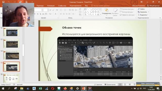Viewport: 162px width, 91px height.
Task: Select slide 14 thumbnail
Action: coord(11,55)
